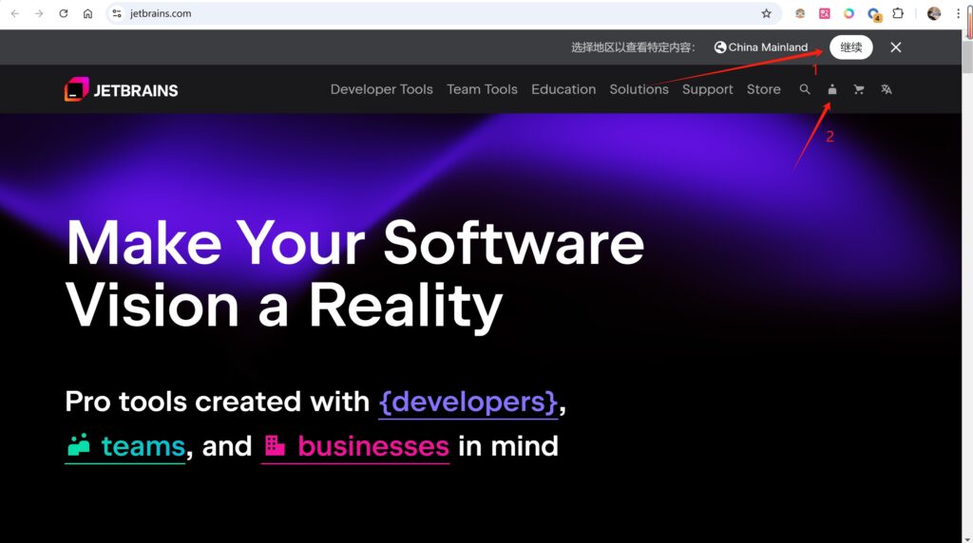Open the Solutions menu
The width and height of the screenshot is (973, 543).
(639, 89)
